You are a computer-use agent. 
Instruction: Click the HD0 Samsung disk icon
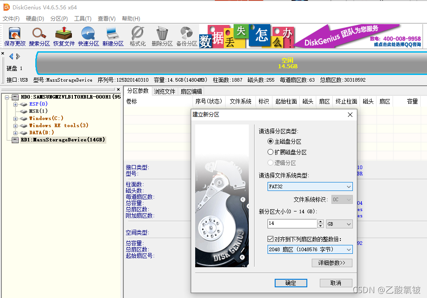[15, 97]
